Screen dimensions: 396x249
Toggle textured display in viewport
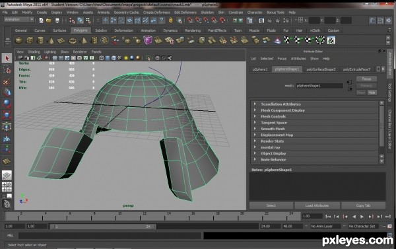[119, 58]
